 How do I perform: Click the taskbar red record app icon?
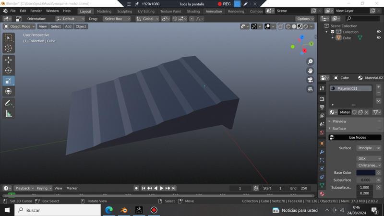[154, 210]
